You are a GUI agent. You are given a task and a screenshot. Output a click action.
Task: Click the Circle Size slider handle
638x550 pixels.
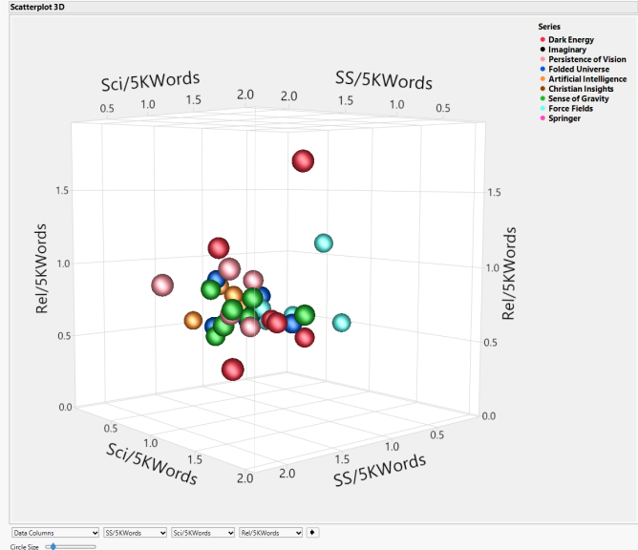(x=52, y=546)
